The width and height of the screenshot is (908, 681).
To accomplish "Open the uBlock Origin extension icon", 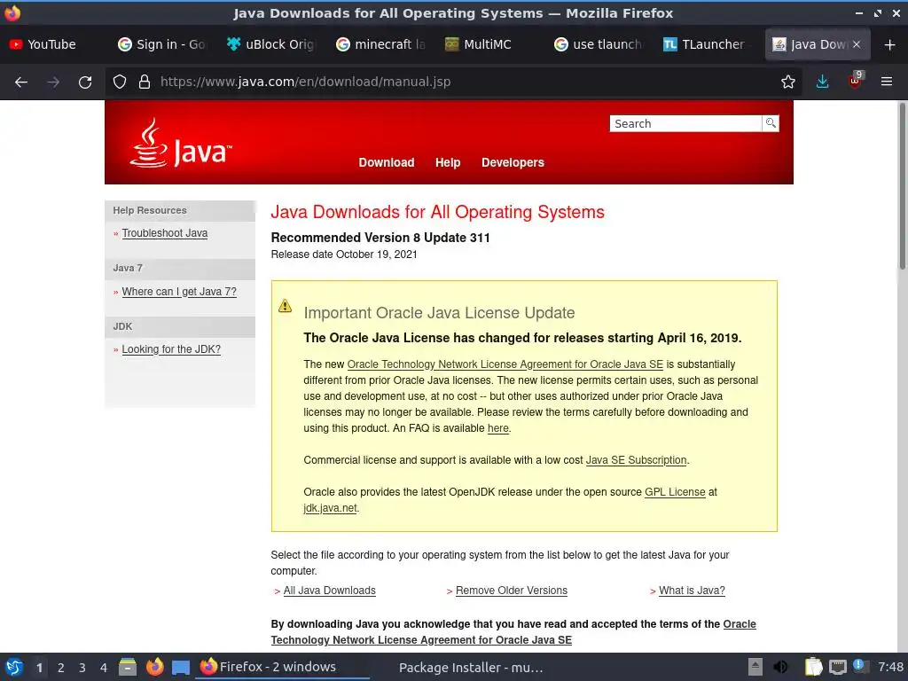I will pos(855,81).
